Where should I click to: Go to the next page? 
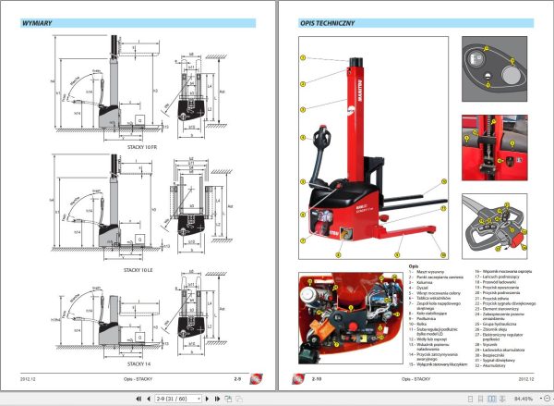(208, 399)
